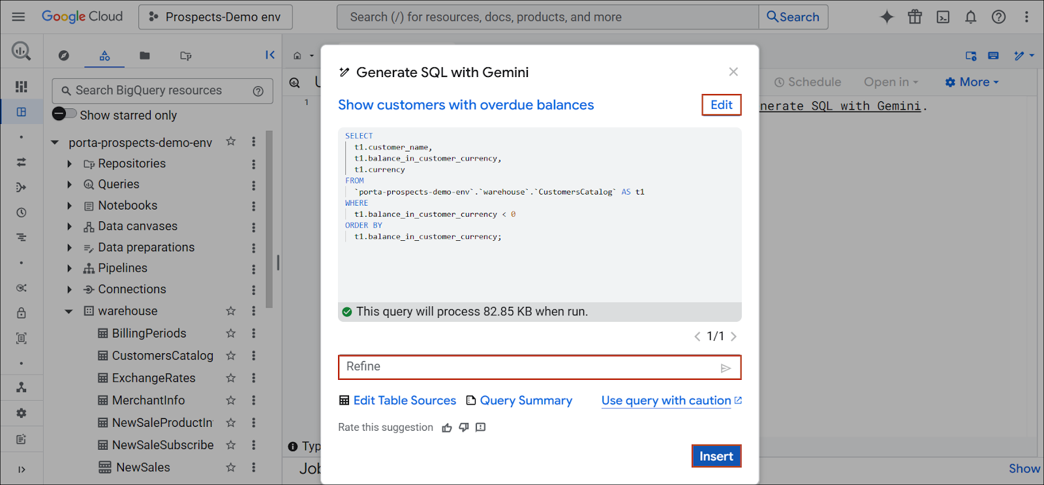Give thumbs up to the suggestion
1044x485 pixels.
(x=447, y=428)
